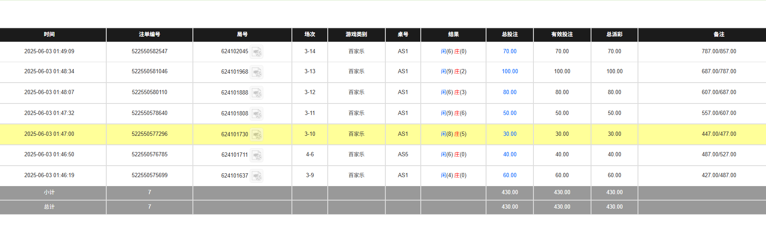
Task: Click the 备注 column header
Action: [x=719, y=34]
